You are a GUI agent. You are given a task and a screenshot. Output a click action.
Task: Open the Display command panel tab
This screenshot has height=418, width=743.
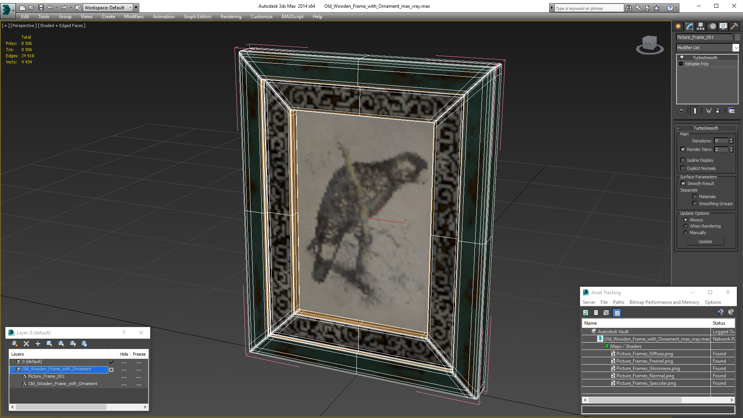pyautogui.click(x=723, y=26)
